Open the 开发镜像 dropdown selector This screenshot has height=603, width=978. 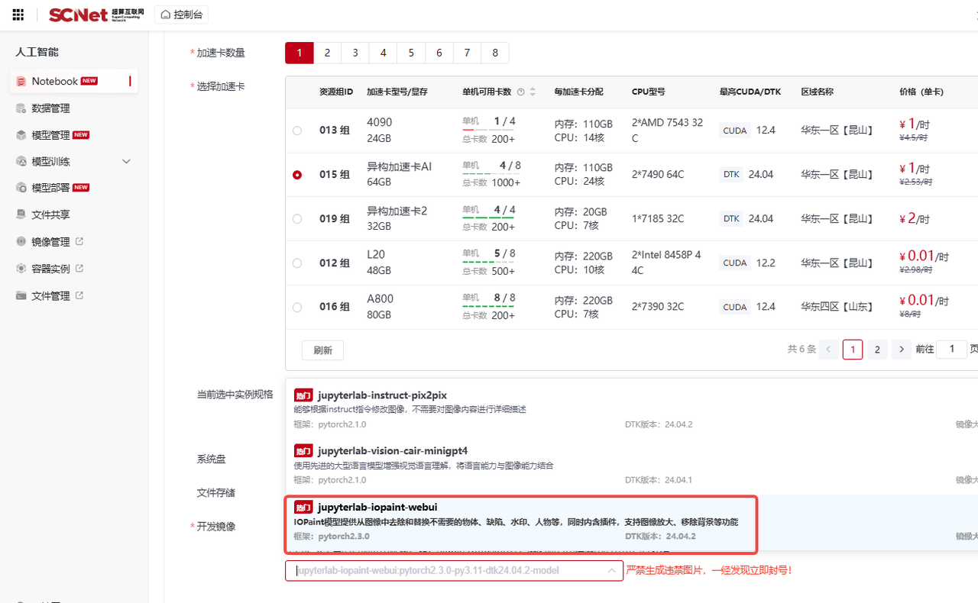coord(454,571)
